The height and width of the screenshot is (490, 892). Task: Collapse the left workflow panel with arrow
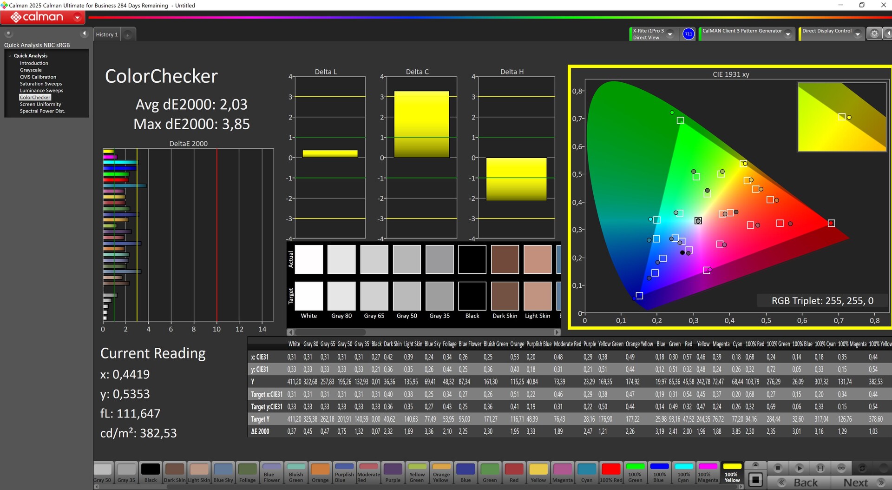[84, 33]
